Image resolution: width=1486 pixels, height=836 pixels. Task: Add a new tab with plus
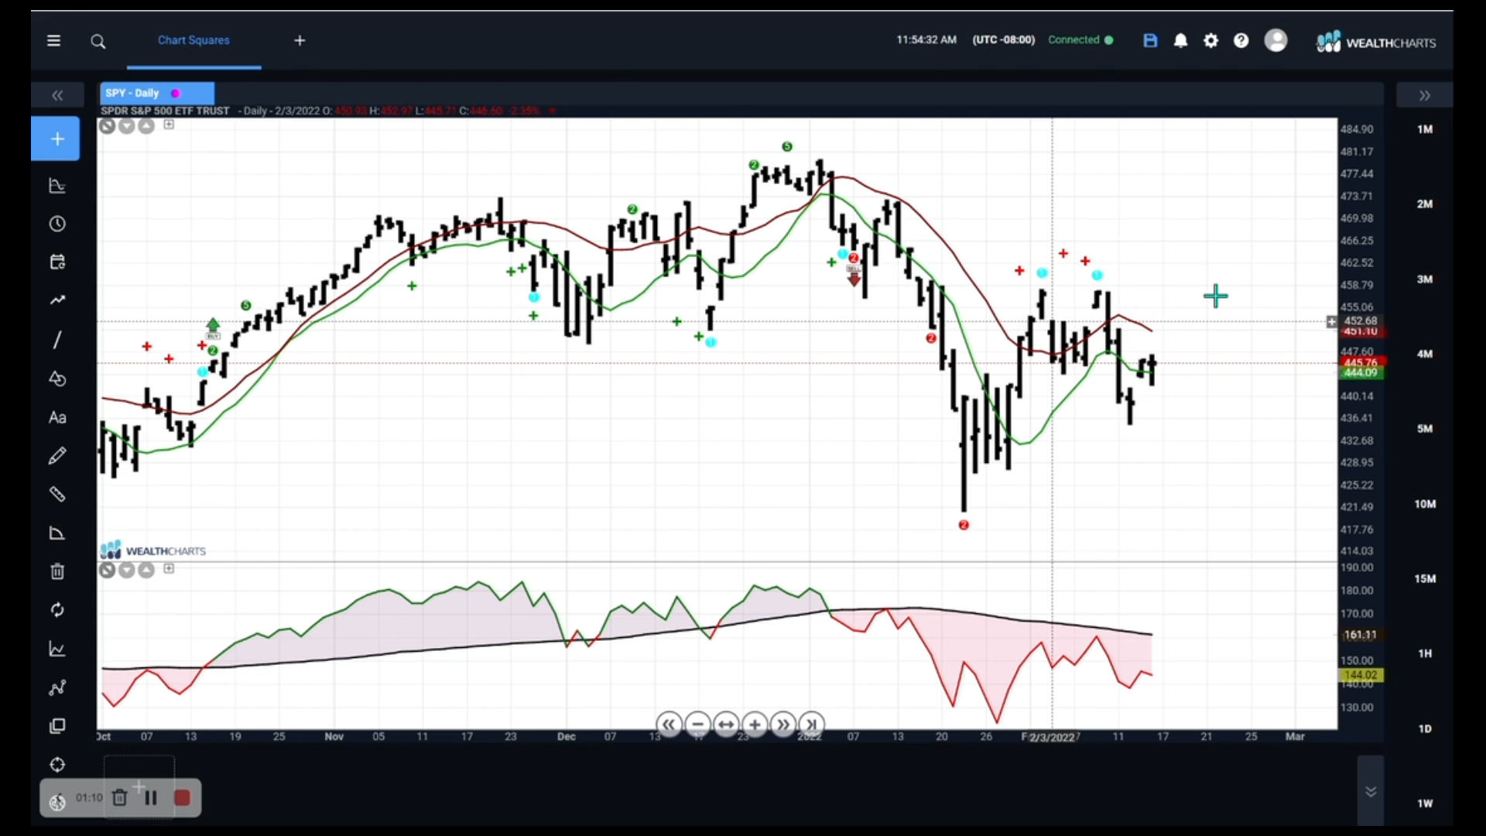pos(300,40)
